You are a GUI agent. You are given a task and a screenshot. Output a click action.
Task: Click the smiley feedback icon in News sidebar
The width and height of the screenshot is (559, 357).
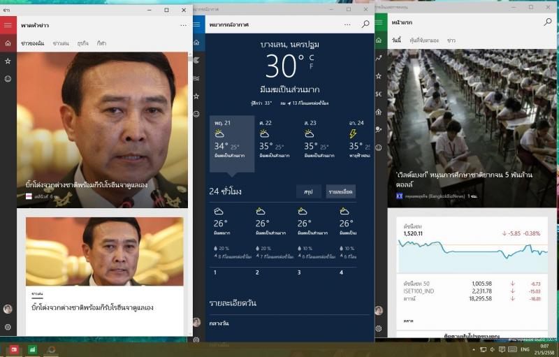8,79
